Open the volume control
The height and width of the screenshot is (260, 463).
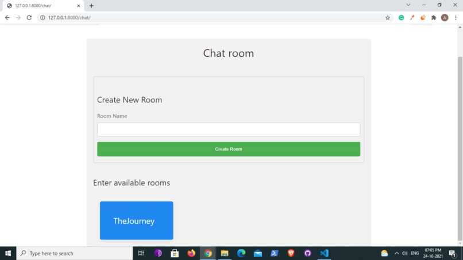click(404, 253)
